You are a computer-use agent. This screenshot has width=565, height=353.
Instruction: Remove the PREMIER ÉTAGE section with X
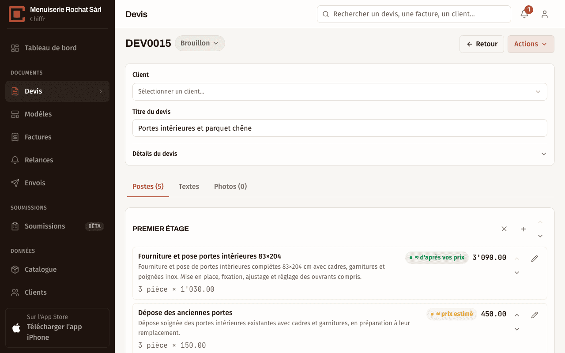click(504, 229)
